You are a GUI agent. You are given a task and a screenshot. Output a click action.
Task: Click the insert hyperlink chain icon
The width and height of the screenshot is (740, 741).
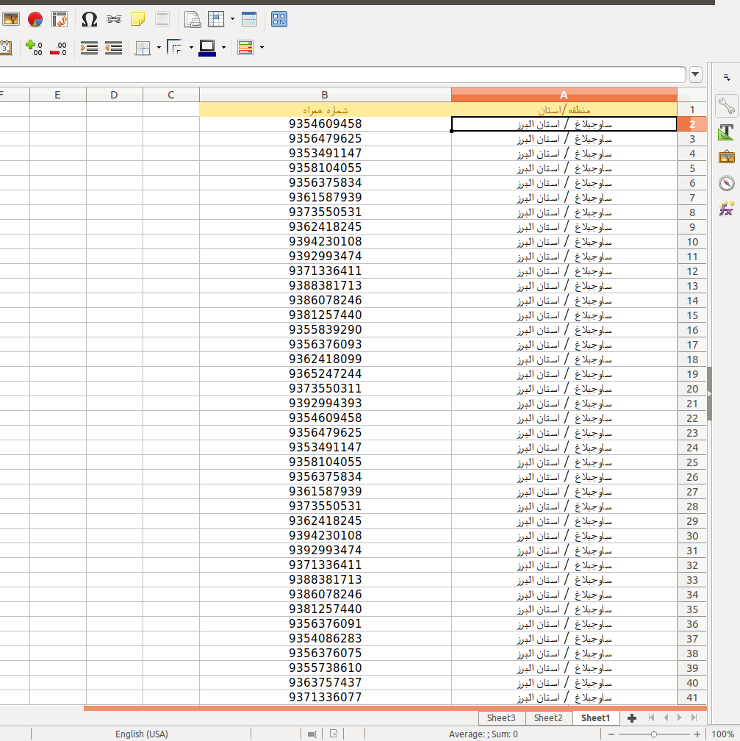pyautogui.click(x=114, y=19)
